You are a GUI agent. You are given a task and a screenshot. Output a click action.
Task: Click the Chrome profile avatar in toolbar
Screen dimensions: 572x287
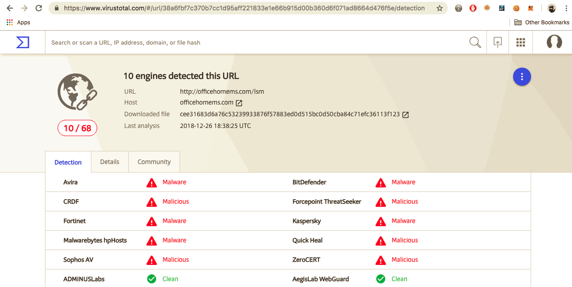551,8
